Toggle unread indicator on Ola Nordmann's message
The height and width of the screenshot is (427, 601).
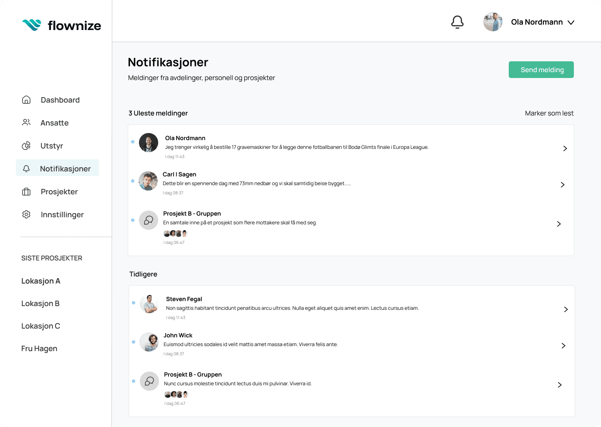click(133, 142)
